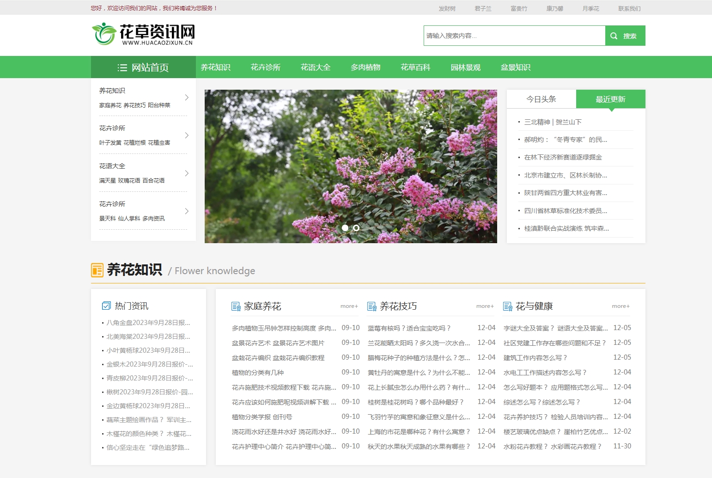The image size is (712, 478).
Task: Expand the 花语大全 sidebar section chevron
Action: pos(187,173)
